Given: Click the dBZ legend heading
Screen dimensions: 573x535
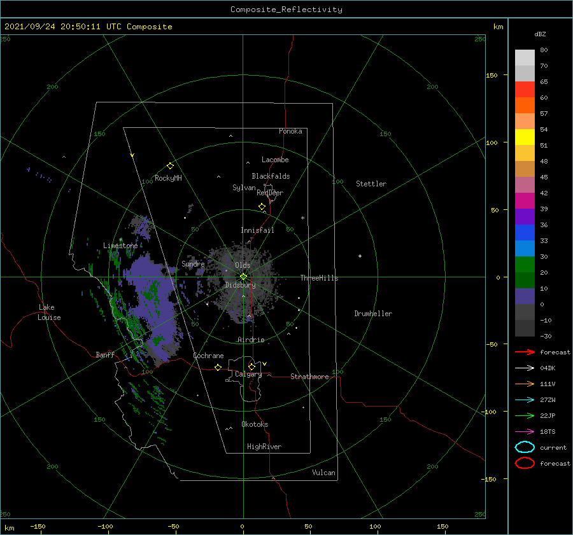Looking at the screenshot, I should (x=540, y=34).
